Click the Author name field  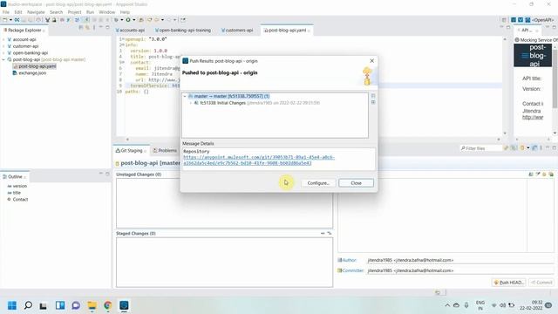(x=459, y=260)
